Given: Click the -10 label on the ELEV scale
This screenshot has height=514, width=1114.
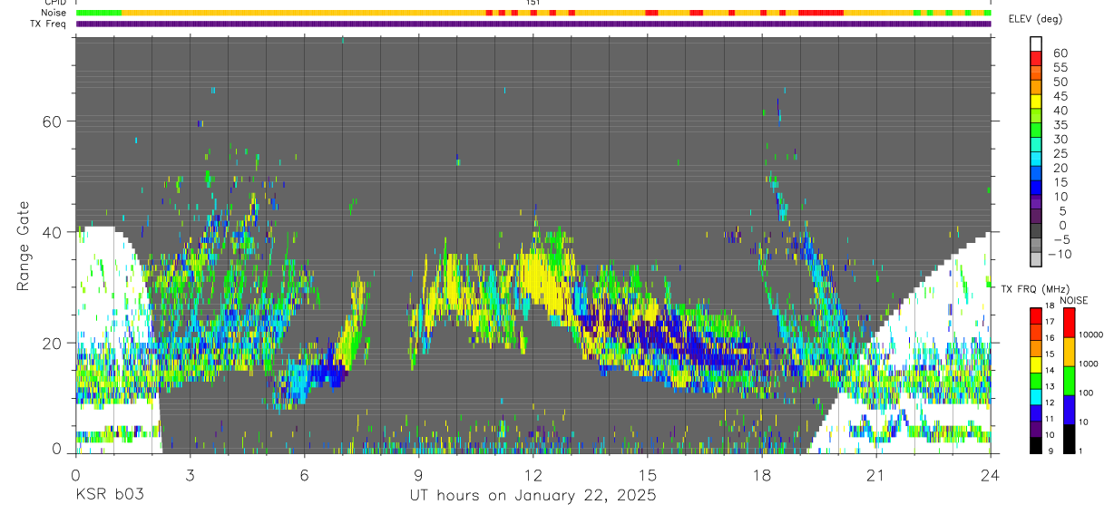Looking at the screenshot, I should 1057,254.
